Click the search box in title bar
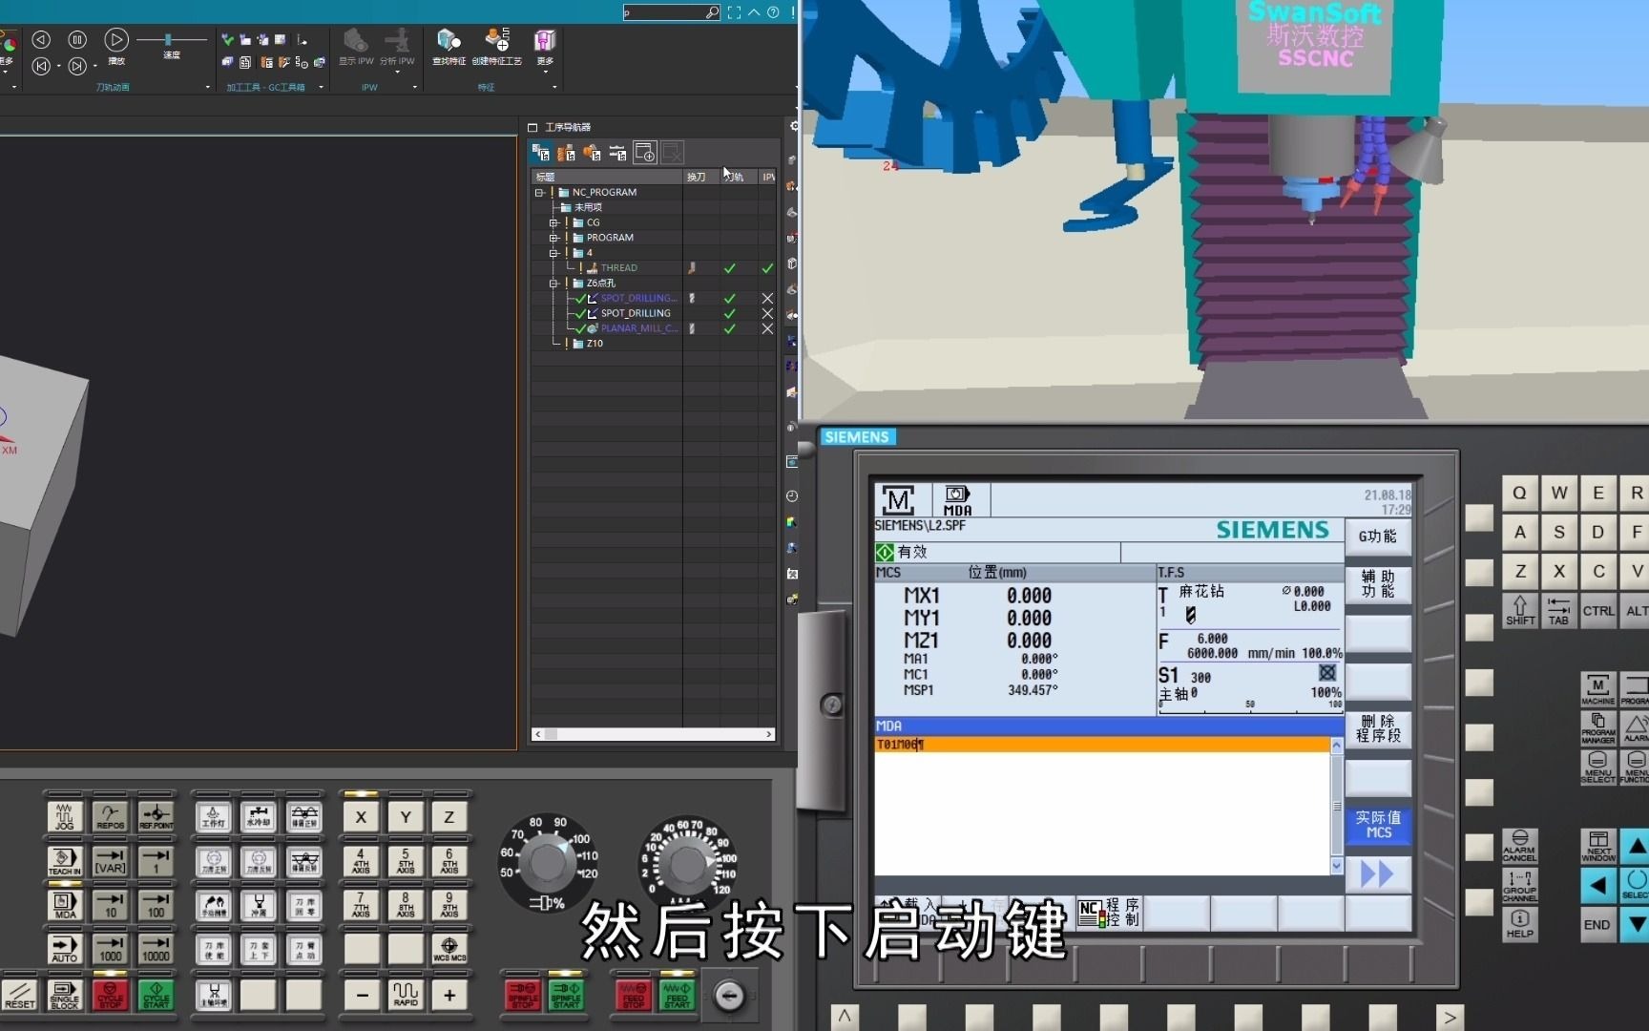1649x1031 pixels. 672,12
